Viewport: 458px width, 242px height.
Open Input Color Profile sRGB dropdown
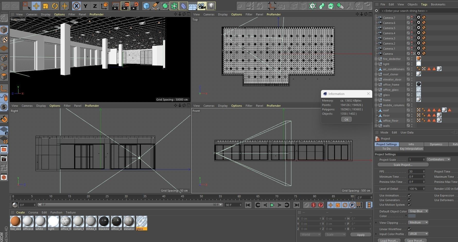point(418,234)
